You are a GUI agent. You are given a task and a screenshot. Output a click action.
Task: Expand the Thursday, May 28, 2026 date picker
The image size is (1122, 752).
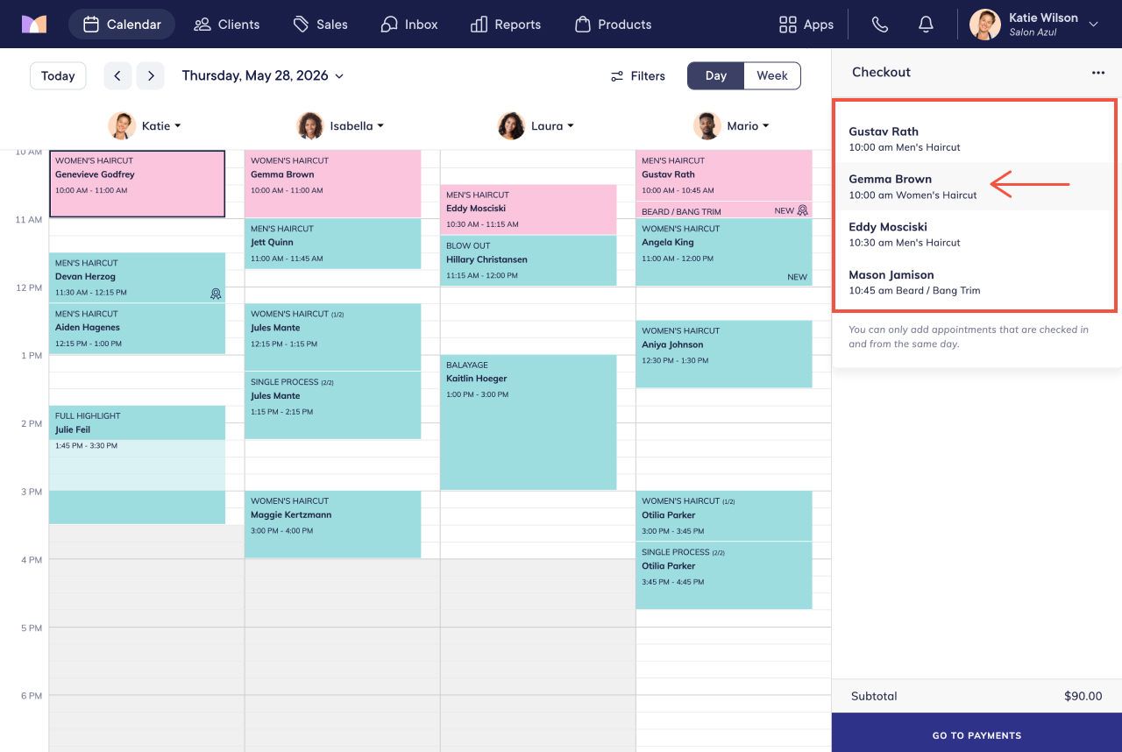[263, 75]
